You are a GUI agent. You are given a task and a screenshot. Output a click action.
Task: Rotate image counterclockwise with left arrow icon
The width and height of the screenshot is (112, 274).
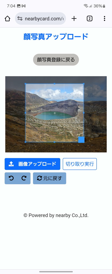point(11,178)
